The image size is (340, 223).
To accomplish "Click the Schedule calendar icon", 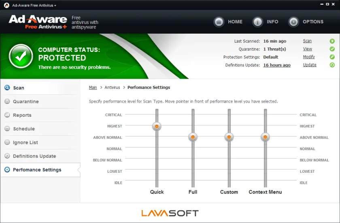I will 7,129.
